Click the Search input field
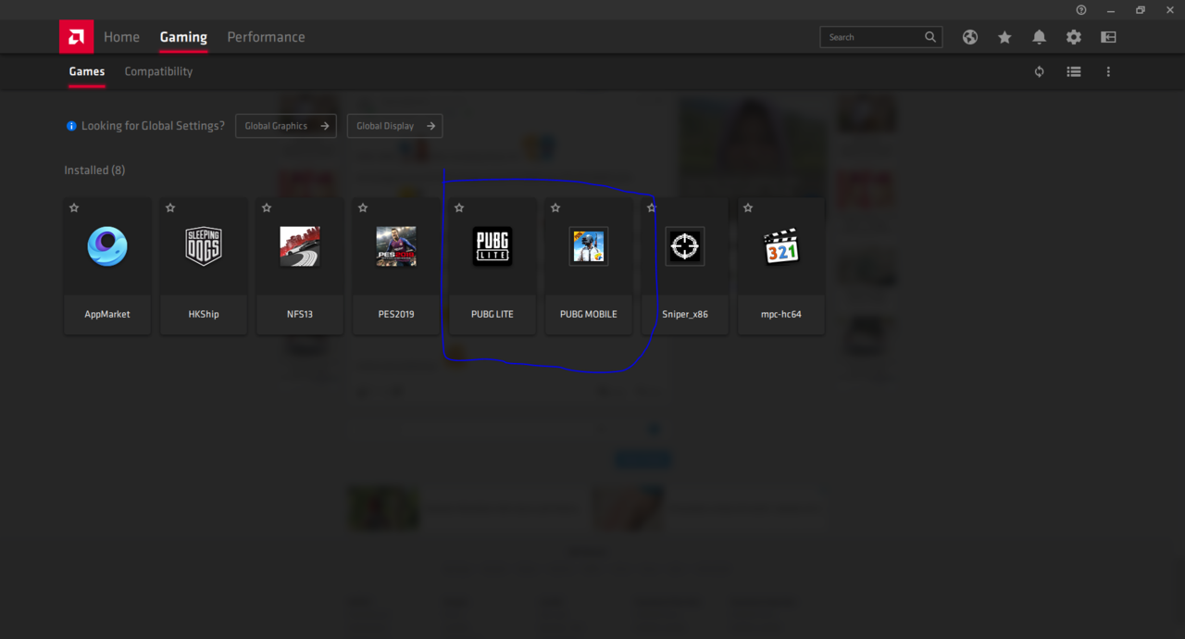1185x639 pixels. [870, 37]
